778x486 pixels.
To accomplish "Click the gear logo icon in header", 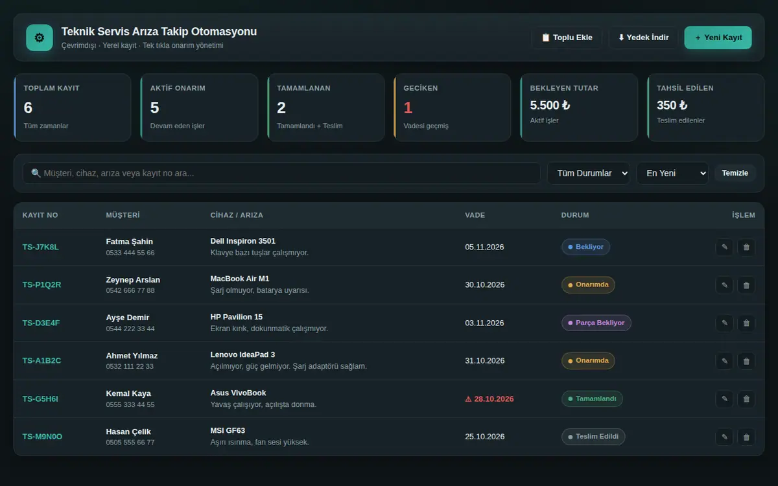I will 40,38.
